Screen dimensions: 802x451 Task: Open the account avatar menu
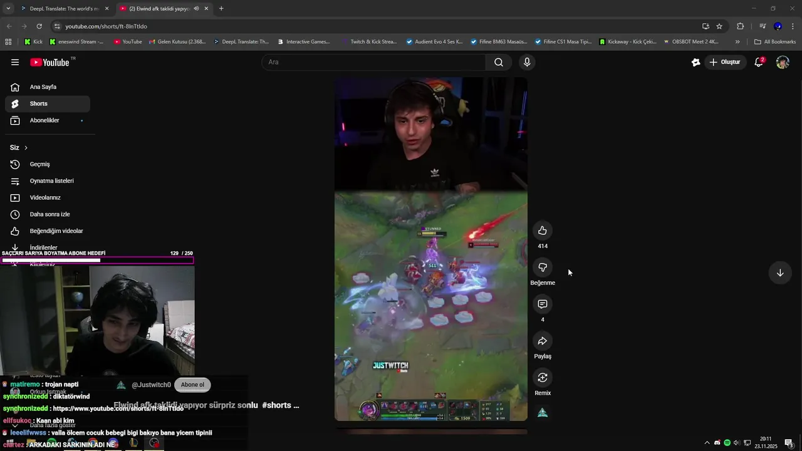coord(783,62)
